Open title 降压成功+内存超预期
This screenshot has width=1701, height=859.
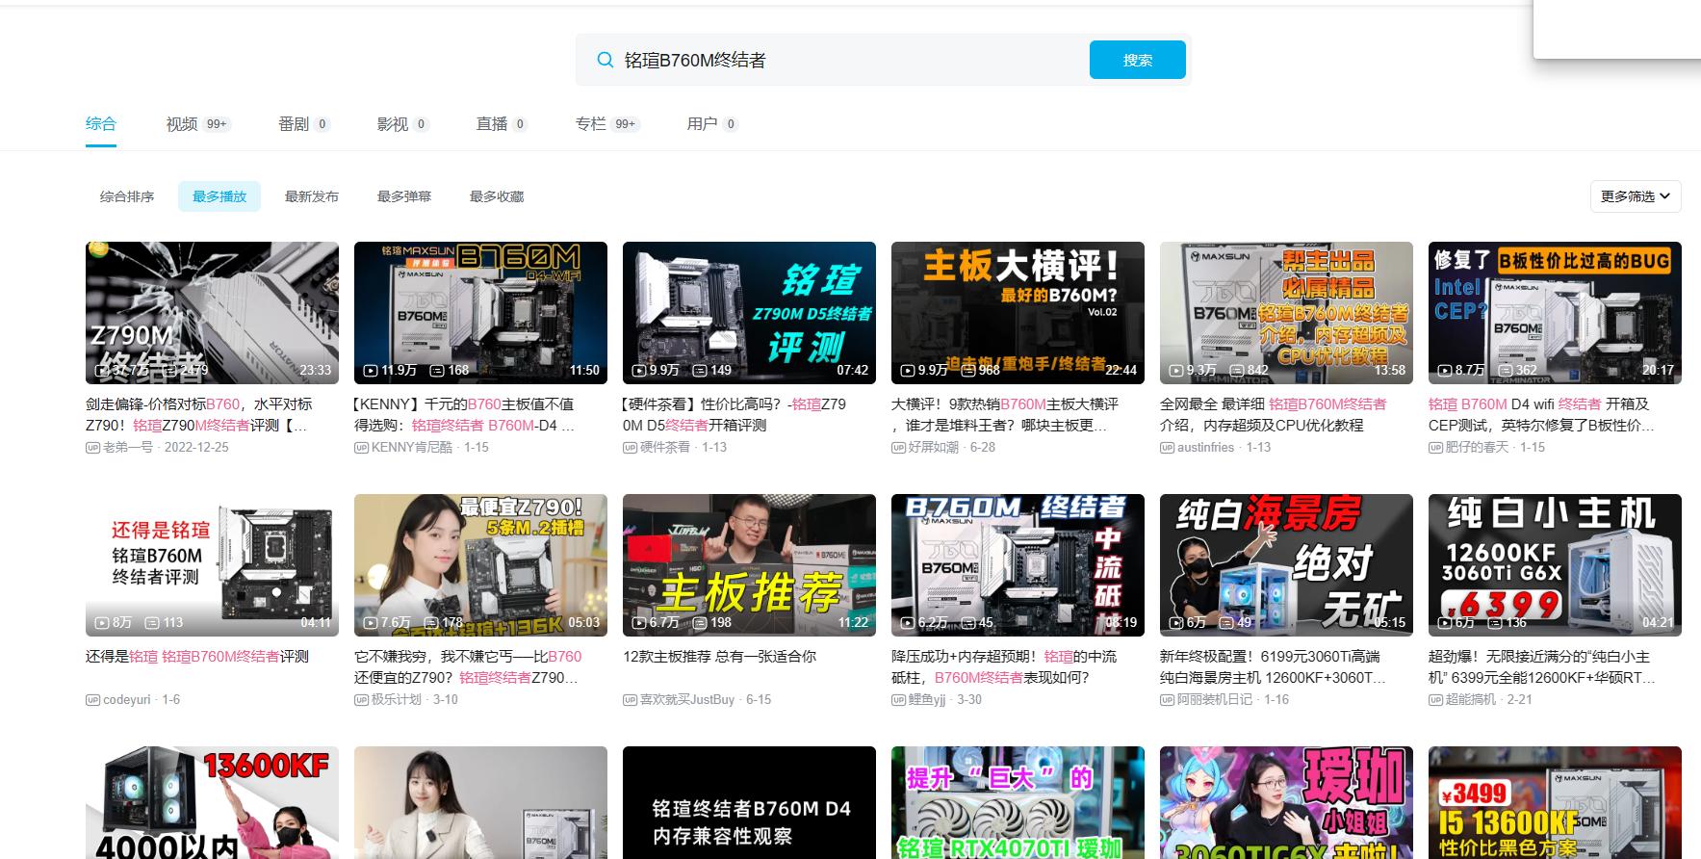[1004, 666]
